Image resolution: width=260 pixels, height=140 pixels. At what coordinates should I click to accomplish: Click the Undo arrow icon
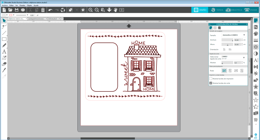coord(50,10)
